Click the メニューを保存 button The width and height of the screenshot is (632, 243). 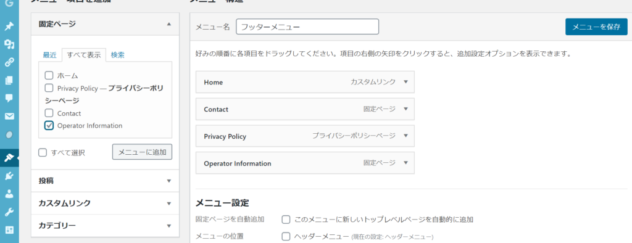click(x=596, y=27)
